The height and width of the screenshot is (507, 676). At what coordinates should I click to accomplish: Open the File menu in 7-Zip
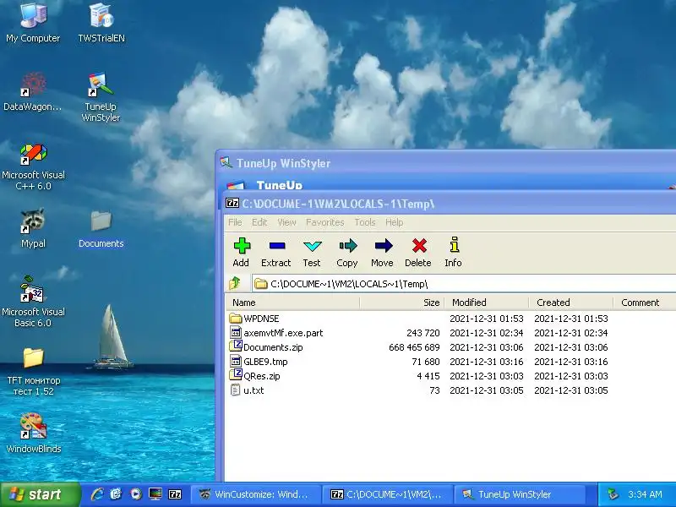[235, 222]
